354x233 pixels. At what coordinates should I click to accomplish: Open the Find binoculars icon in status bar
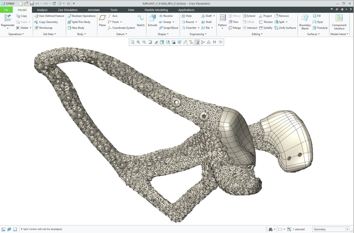click(271, 229)
